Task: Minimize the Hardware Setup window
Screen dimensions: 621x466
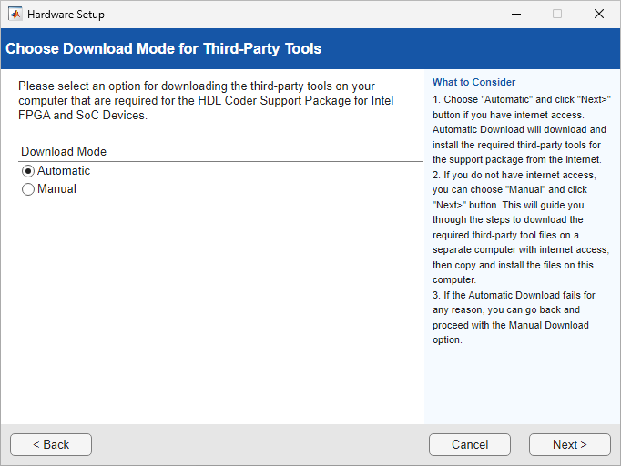Action: [x=515, y=15]
